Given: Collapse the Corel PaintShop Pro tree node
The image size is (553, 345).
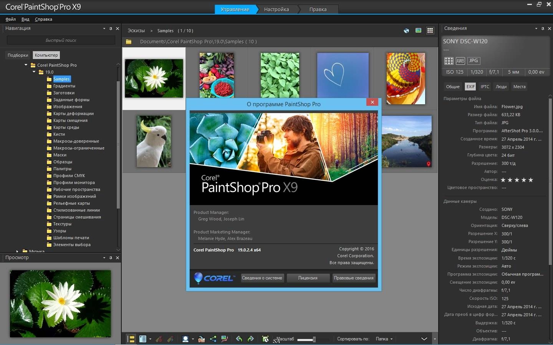Looking at the screenshot, I should 26,65.
